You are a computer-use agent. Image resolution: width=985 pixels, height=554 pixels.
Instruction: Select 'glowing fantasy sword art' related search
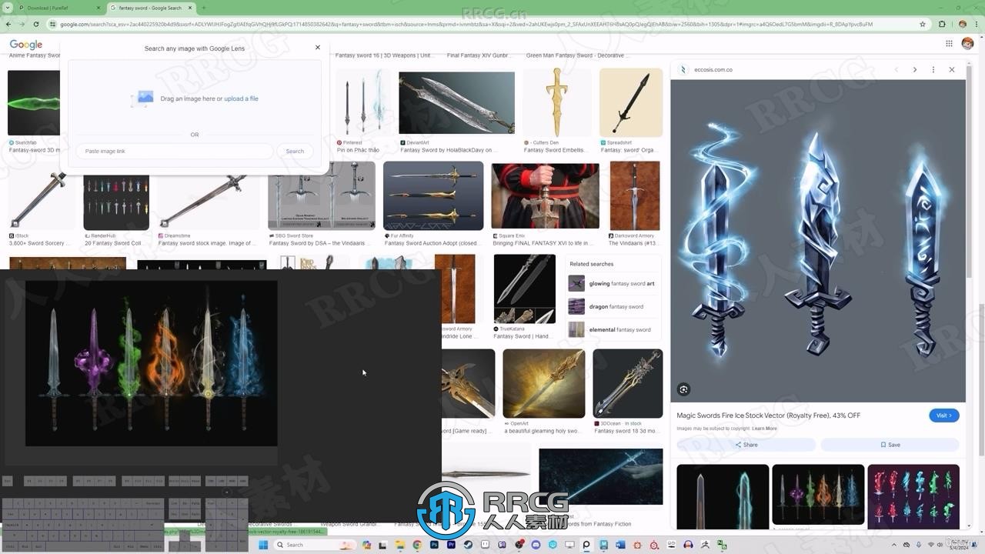[x=612, y=283]
